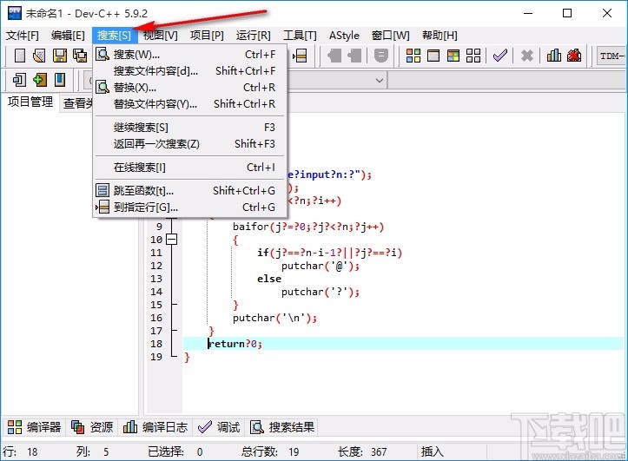Open the 编译日志 bottom tab
628x461 pixels.
(155, 427)
